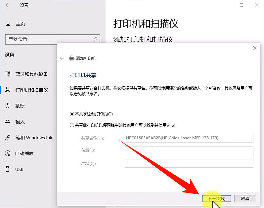Click the search magnifier icon
Image resolution: width=264 pixels, height=208 pixels.
95,39
